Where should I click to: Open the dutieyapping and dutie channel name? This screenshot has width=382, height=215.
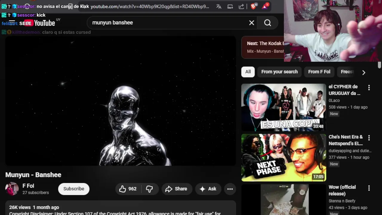350,150
